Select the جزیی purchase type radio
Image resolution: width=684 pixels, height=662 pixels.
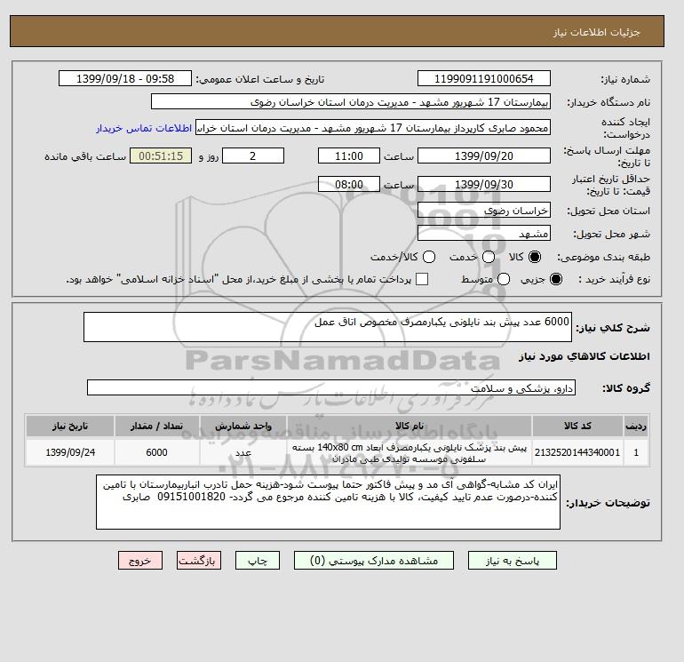[556, 279]
